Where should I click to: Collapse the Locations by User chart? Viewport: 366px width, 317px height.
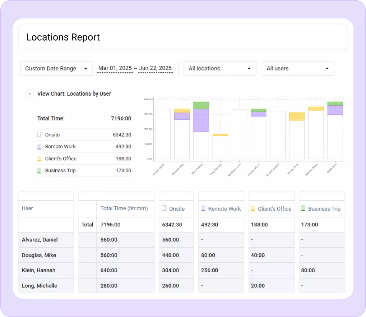click(x=30, y=94)
